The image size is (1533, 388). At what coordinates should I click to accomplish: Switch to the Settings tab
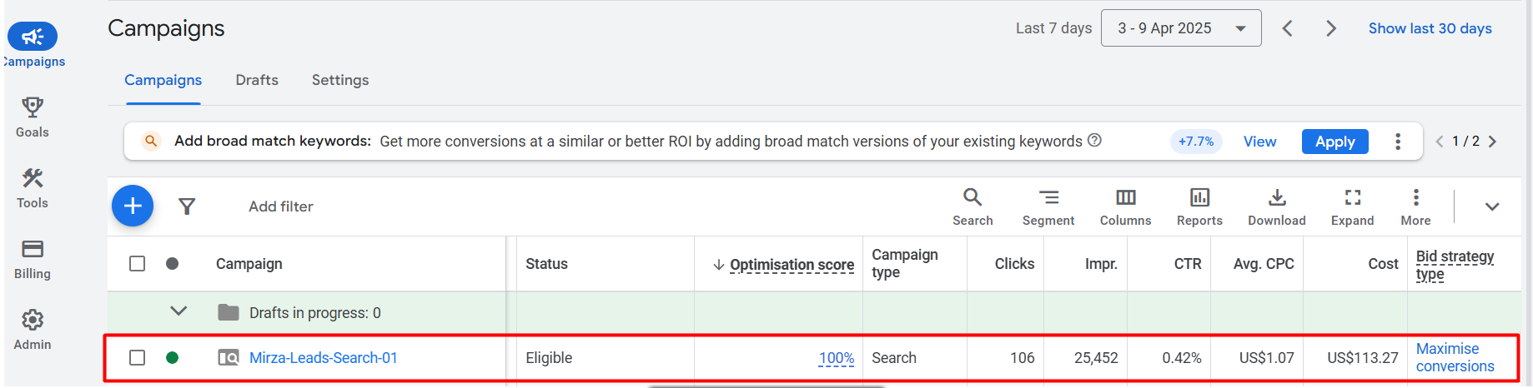[x=340, y=80]
